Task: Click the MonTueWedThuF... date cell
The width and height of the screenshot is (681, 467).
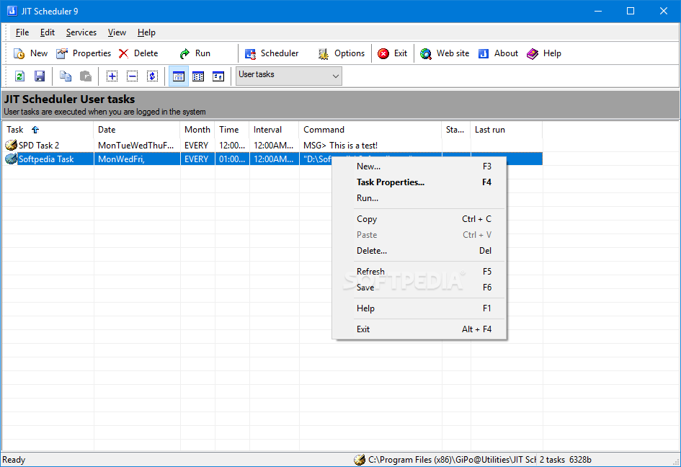Action: pos(135,145)
